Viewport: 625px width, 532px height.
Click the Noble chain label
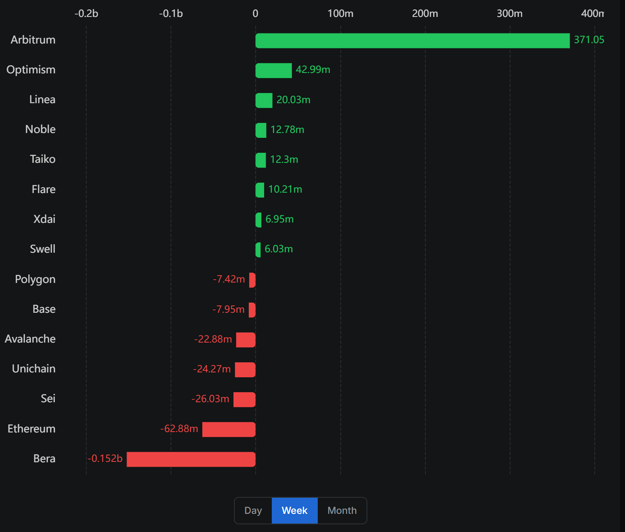(40, 129)
